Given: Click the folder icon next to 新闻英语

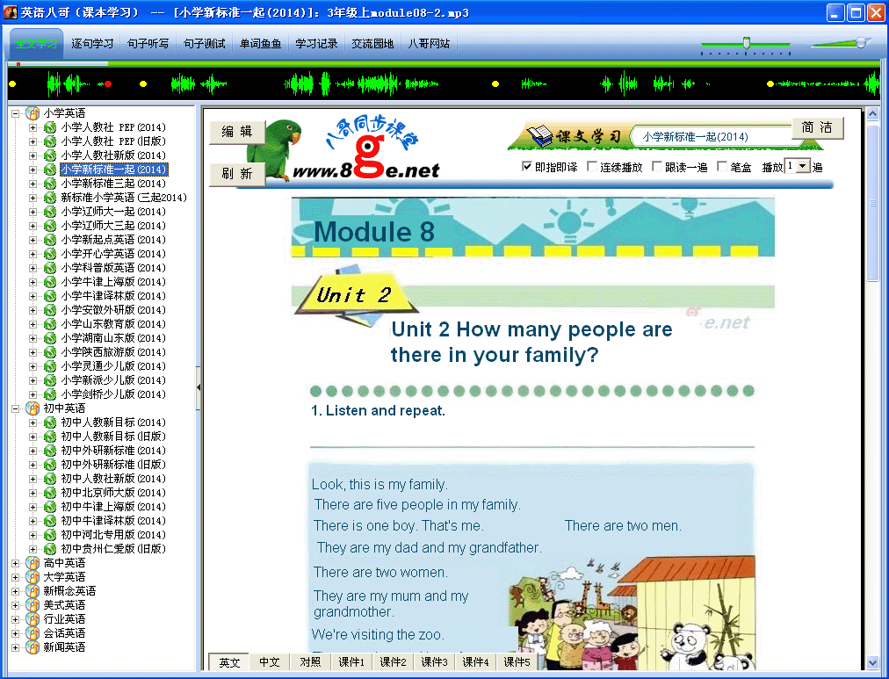Looking at the screenshot, I should pos(33,647).
